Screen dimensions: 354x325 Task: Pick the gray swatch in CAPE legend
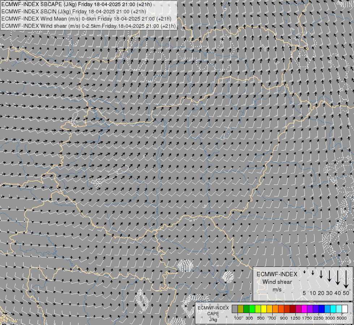(x=235, y=309)
